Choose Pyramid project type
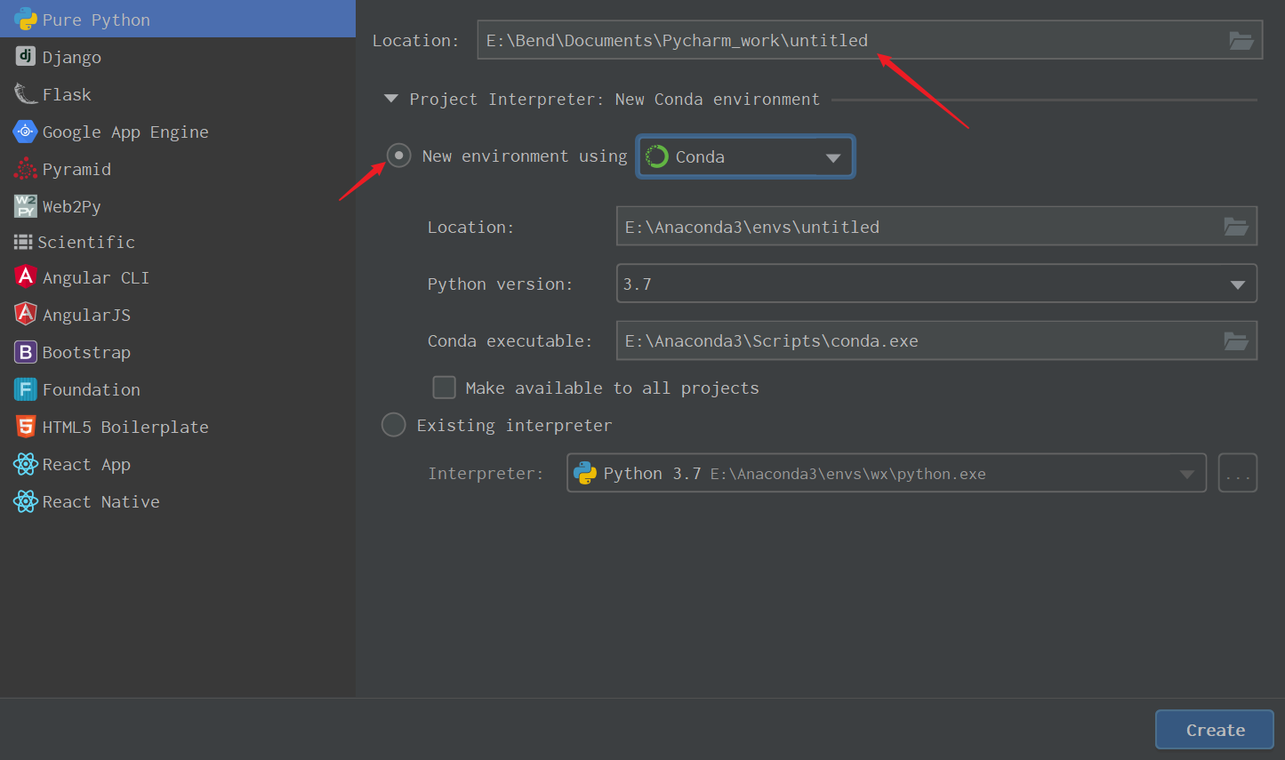 (x=178, y=168)
